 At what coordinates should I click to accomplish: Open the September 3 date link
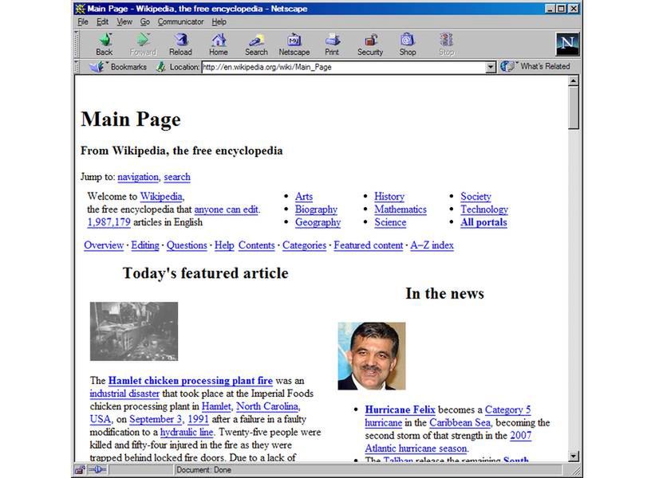156,419
